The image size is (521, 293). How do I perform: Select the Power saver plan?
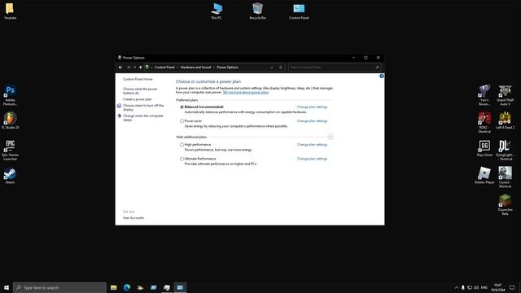182,121
